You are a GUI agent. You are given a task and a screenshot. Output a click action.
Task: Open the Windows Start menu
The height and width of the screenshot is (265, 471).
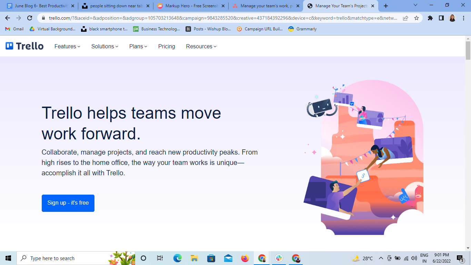[8, 258]
